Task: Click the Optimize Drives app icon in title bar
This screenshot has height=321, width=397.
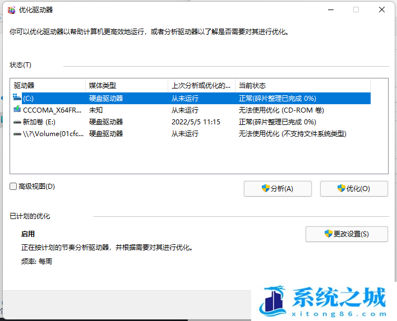Action: 11,10
